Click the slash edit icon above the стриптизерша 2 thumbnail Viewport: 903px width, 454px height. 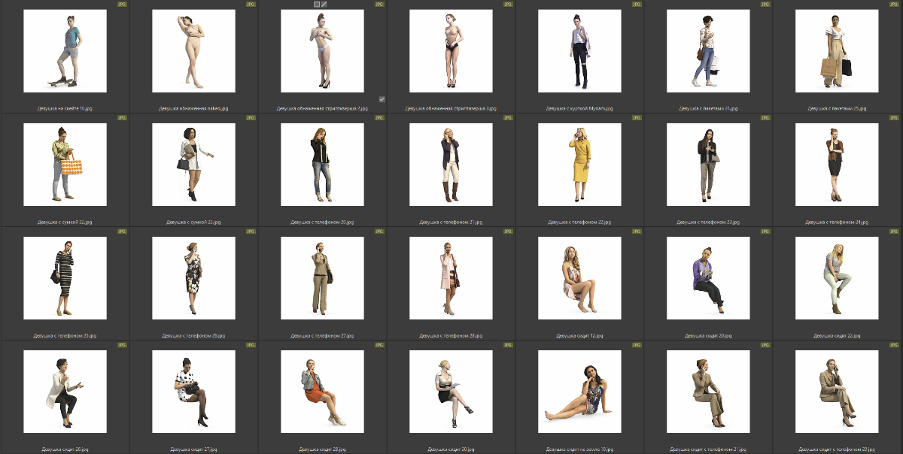(324, 5)
